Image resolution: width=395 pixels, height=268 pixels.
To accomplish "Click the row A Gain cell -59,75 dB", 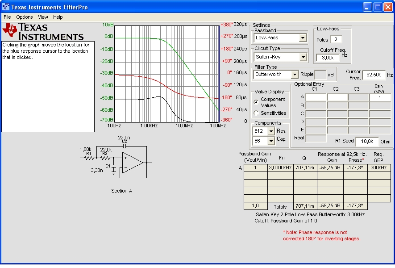I will [330, 168].
